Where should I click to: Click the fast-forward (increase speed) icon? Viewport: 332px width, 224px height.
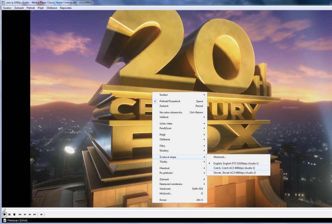tap(30, 214)
